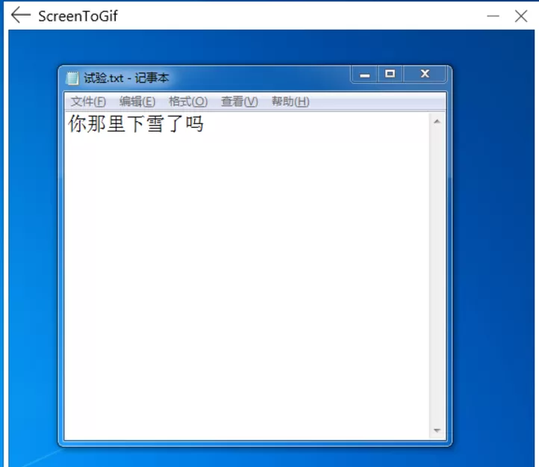539x467 pixels.
Task: Close the ScreenToGif window
Action: coord(521,16)
